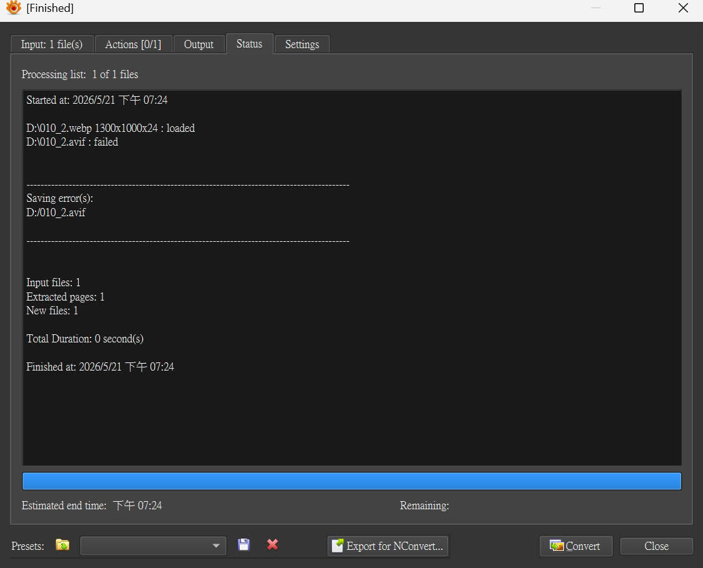Click Export for NConvert button
This screenshot has width=703, height=568.
(x=388, y=546)
